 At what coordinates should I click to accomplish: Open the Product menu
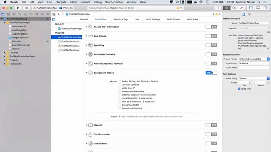[85, 2]
